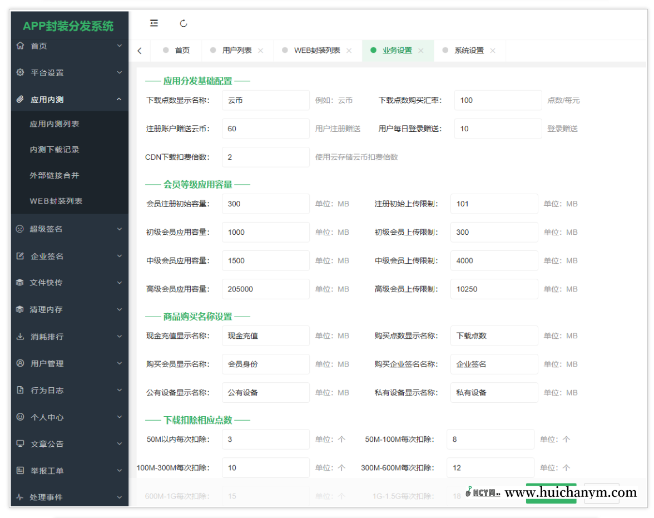This screenshot has width=654, height=518.
Task: Collapse the sidebar using the hamburger icon
Action: (154, 23)
